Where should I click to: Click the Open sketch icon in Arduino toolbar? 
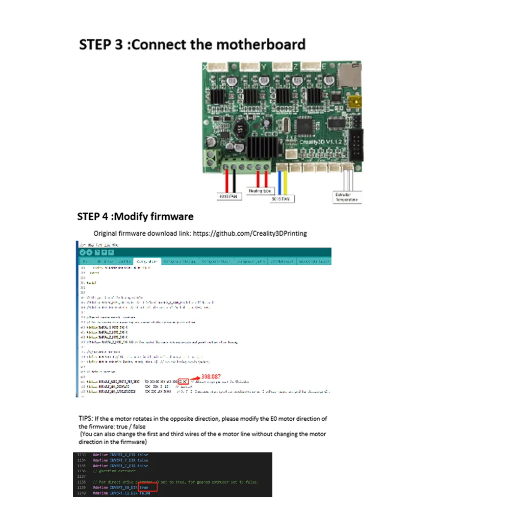[x=104, y=252]
